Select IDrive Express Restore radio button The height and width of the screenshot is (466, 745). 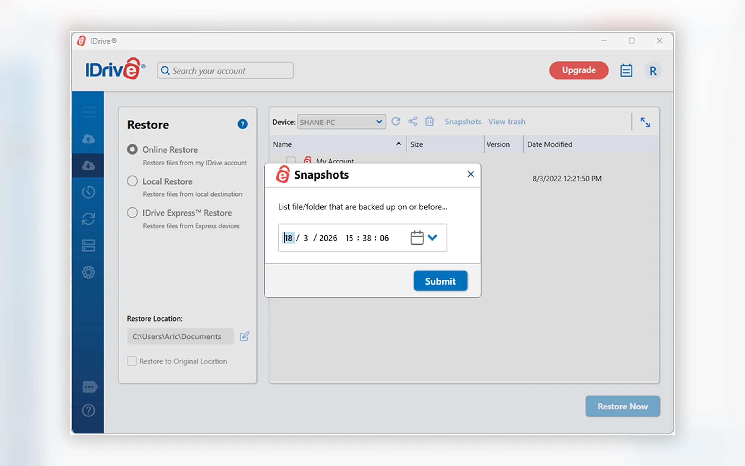(132, 213)
